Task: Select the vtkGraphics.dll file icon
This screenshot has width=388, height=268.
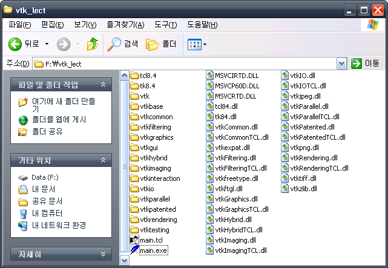Action: click(x=209, y=198)
